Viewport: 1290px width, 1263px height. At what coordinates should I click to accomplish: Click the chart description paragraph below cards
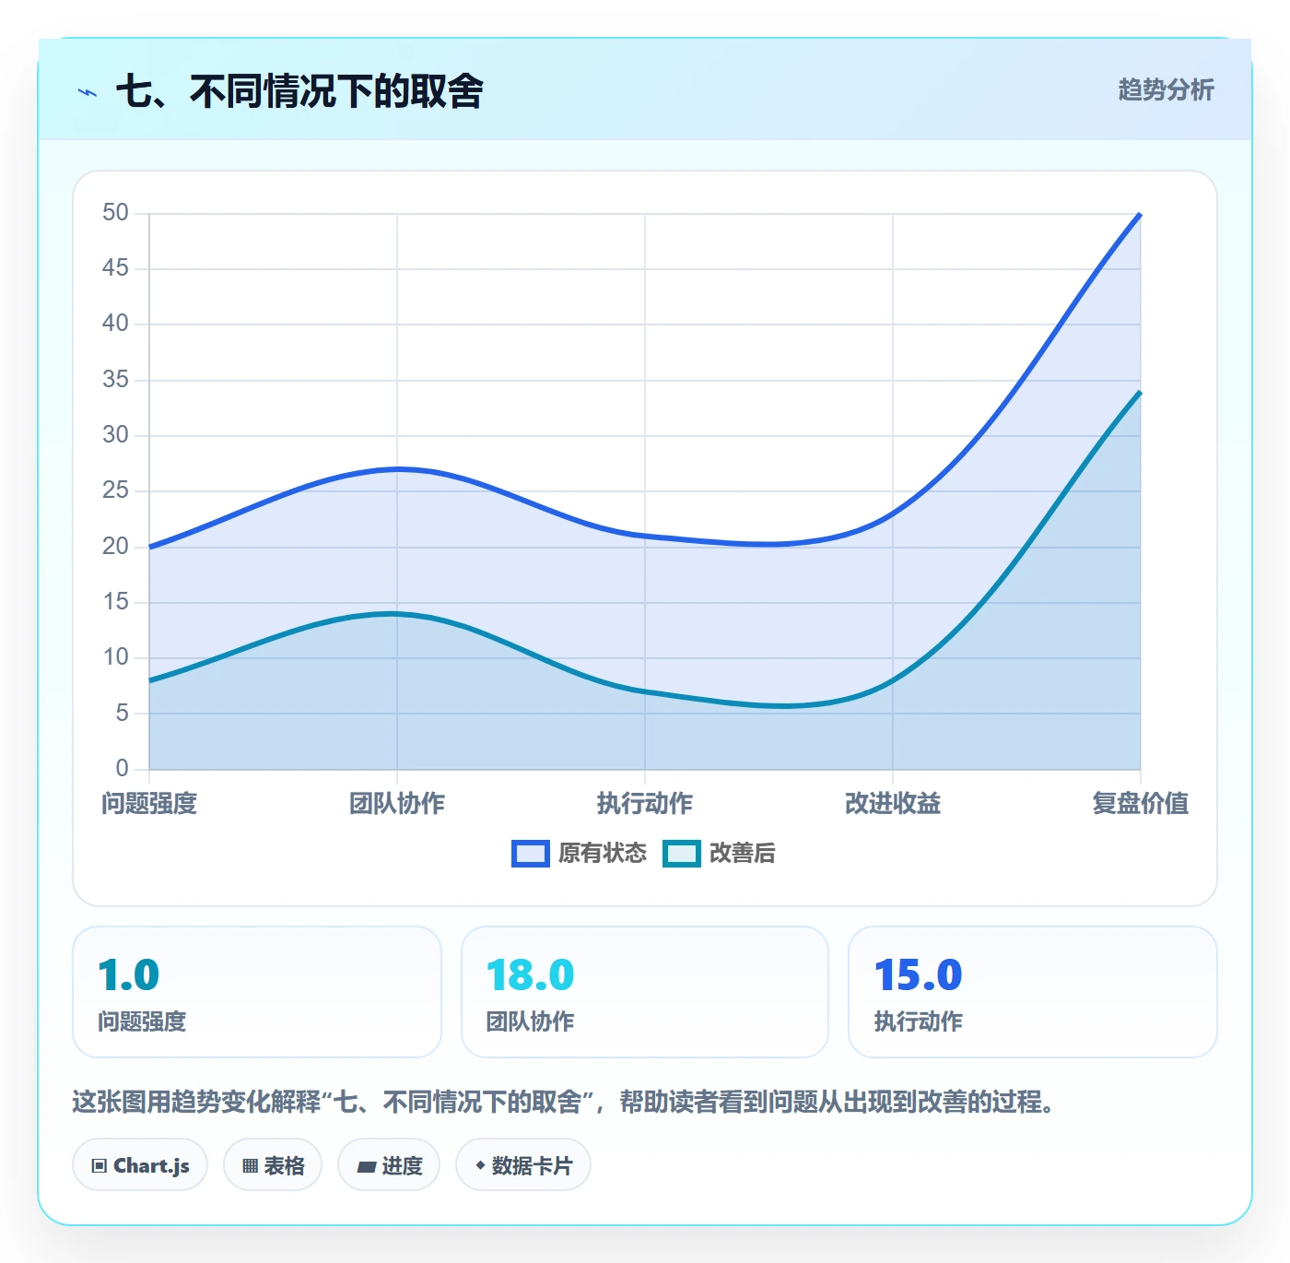(x=564, y=1102)
